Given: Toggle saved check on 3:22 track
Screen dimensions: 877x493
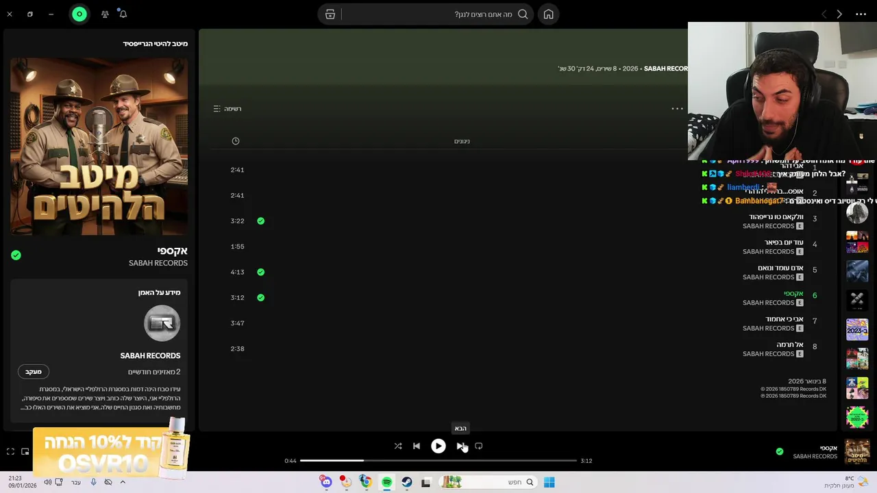Looking at the screenshot, I should pos(260,220).
